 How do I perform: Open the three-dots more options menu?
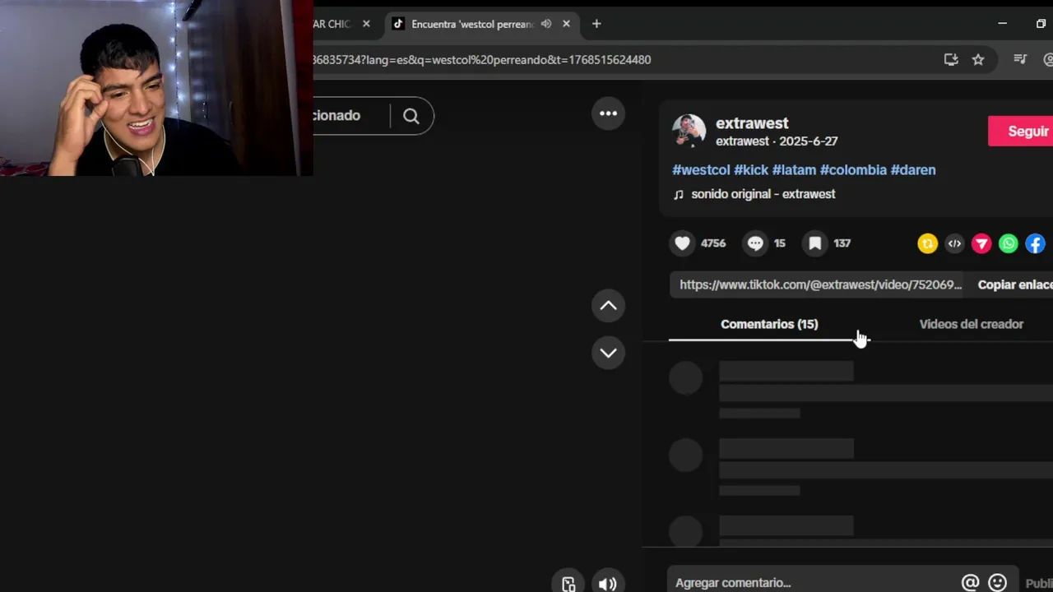(x=608, y=113)
